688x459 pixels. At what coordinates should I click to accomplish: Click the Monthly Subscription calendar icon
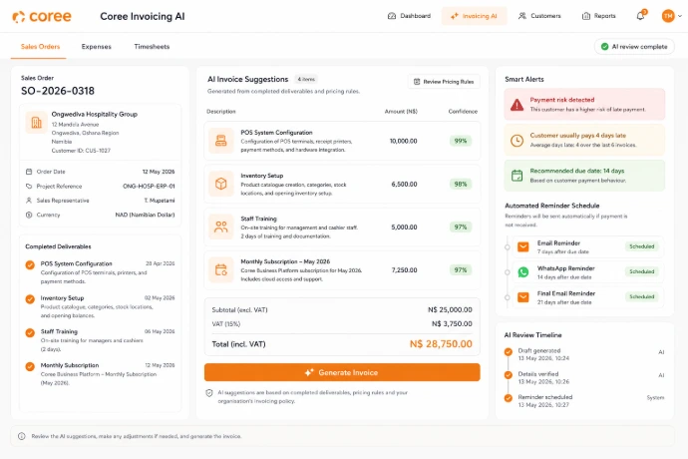(221, 269)
